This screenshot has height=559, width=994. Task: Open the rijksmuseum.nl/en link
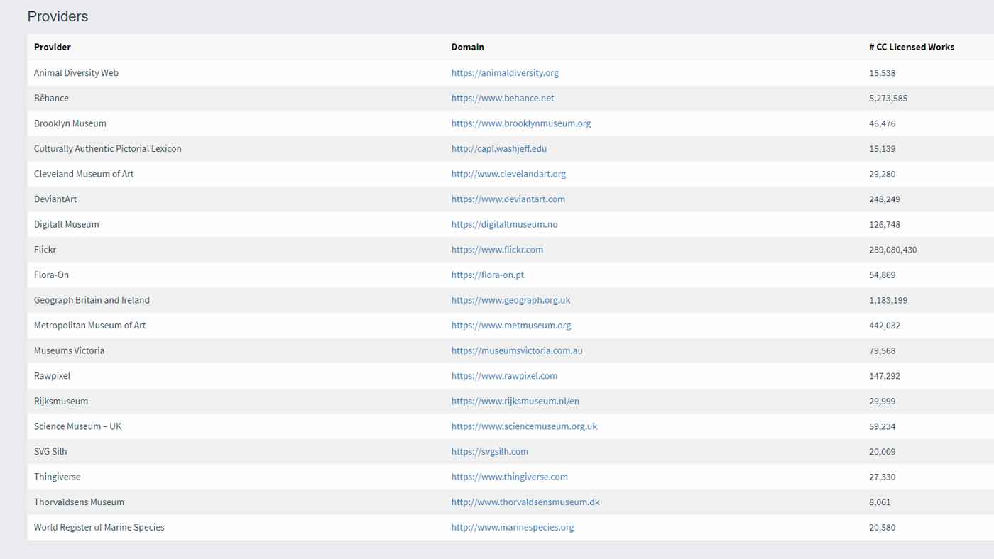(x=515, y=401)
